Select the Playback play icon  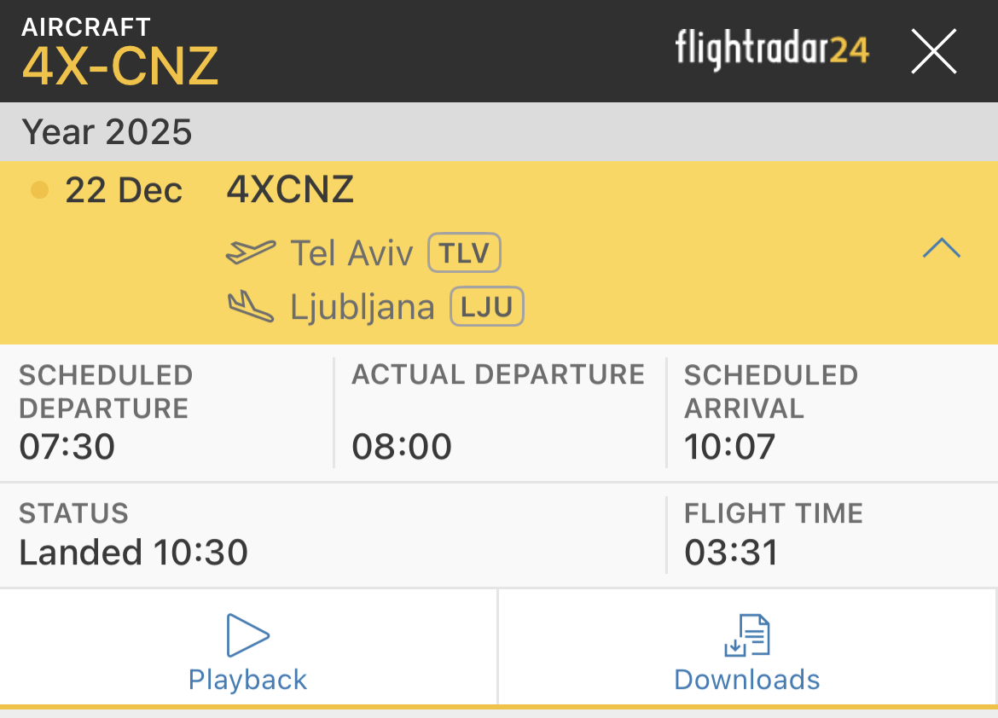(x=247, y=635)
